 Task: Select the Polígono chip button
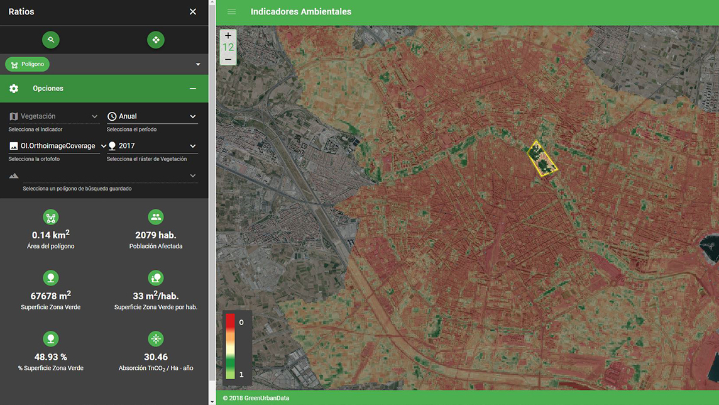[28, 64]
